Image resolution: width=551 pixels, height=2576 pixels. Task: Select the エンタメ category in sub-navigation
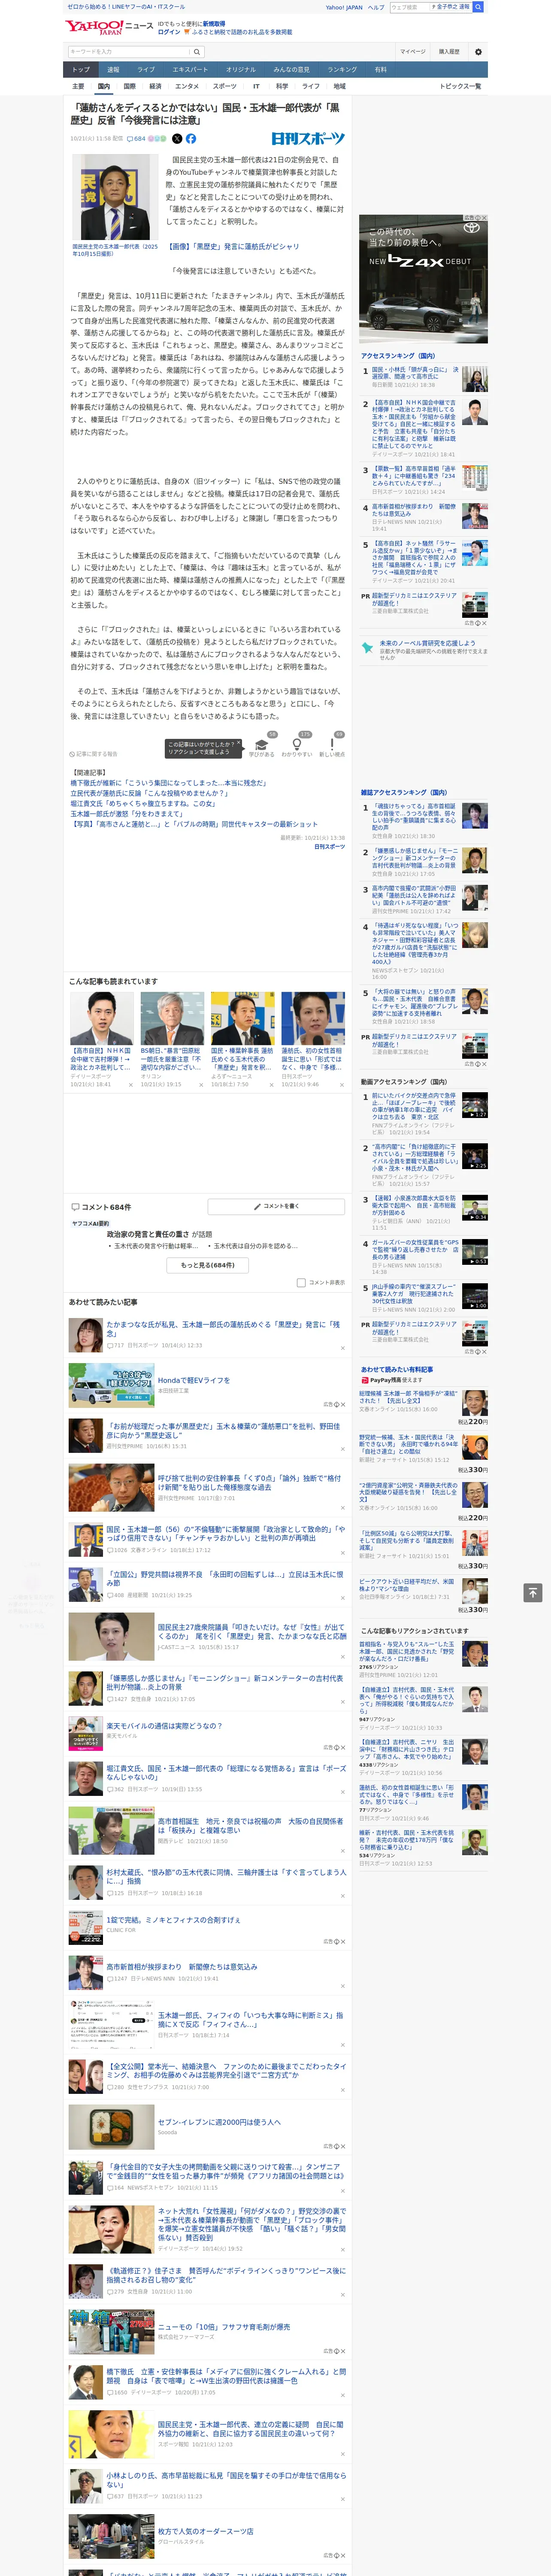[187, 86]
